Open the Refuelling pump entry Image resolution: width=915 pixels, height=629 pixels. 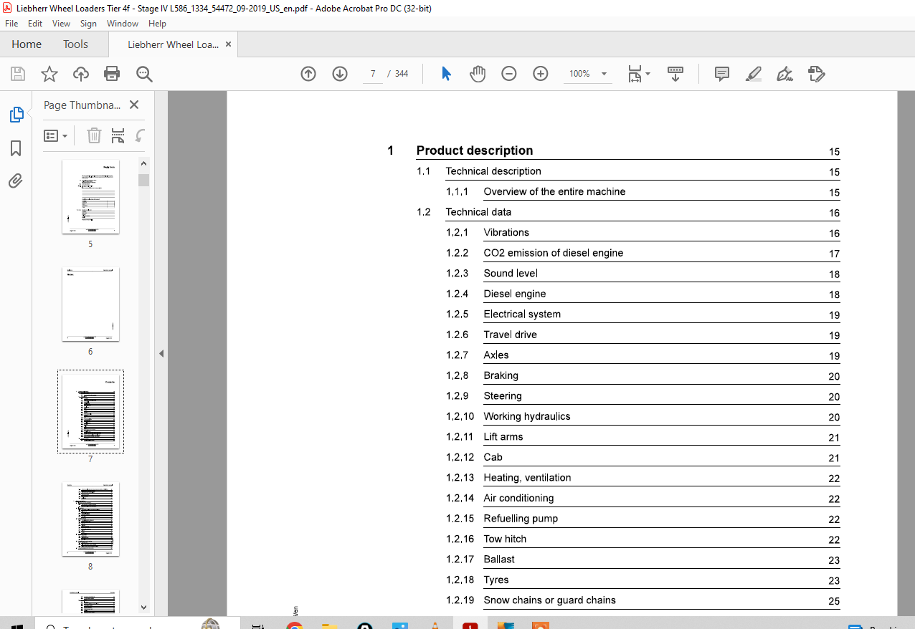point(521,519)
